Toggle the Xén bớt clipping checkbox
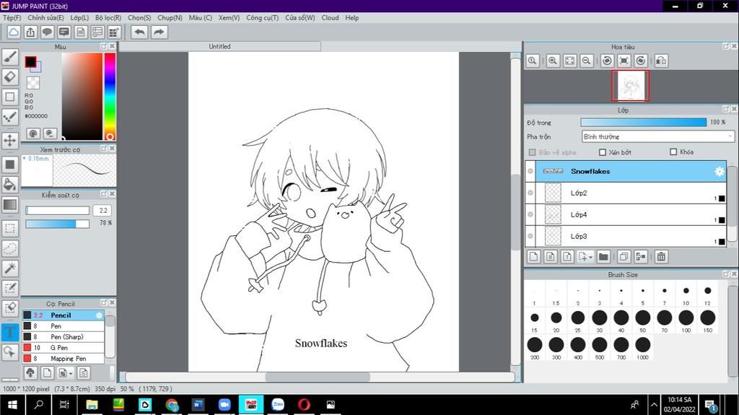 click(x=603, y=152)
